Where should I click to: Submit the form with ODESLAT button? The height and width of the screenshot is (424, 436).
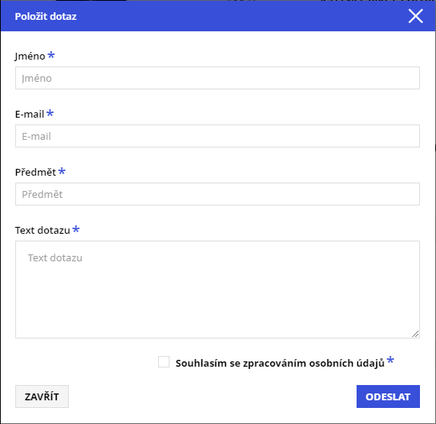tap(388, 396)
